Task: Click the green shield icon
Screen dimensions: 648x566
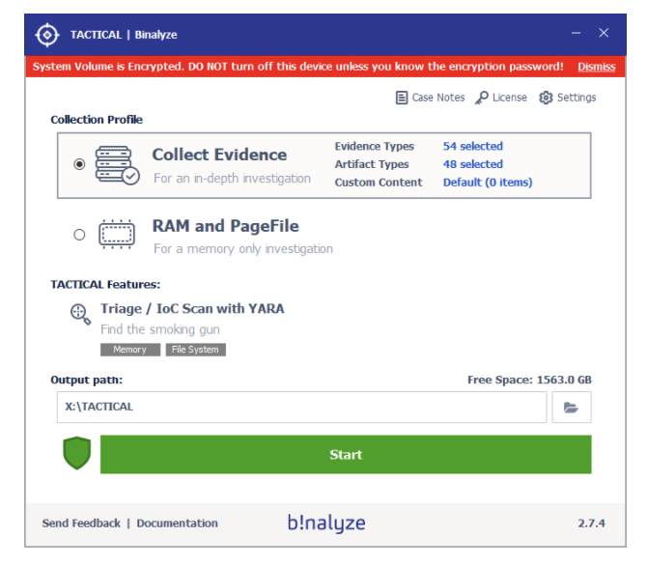Action: tap(77, 454)
